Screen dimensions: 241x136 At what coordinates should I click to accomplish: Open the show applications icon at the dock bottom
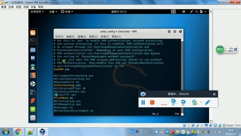[33, 118]
